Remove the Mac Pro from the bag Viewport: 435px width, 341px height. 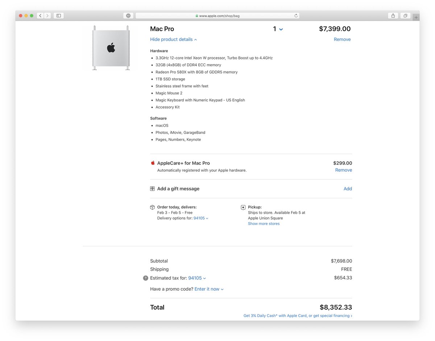(342, 39)
